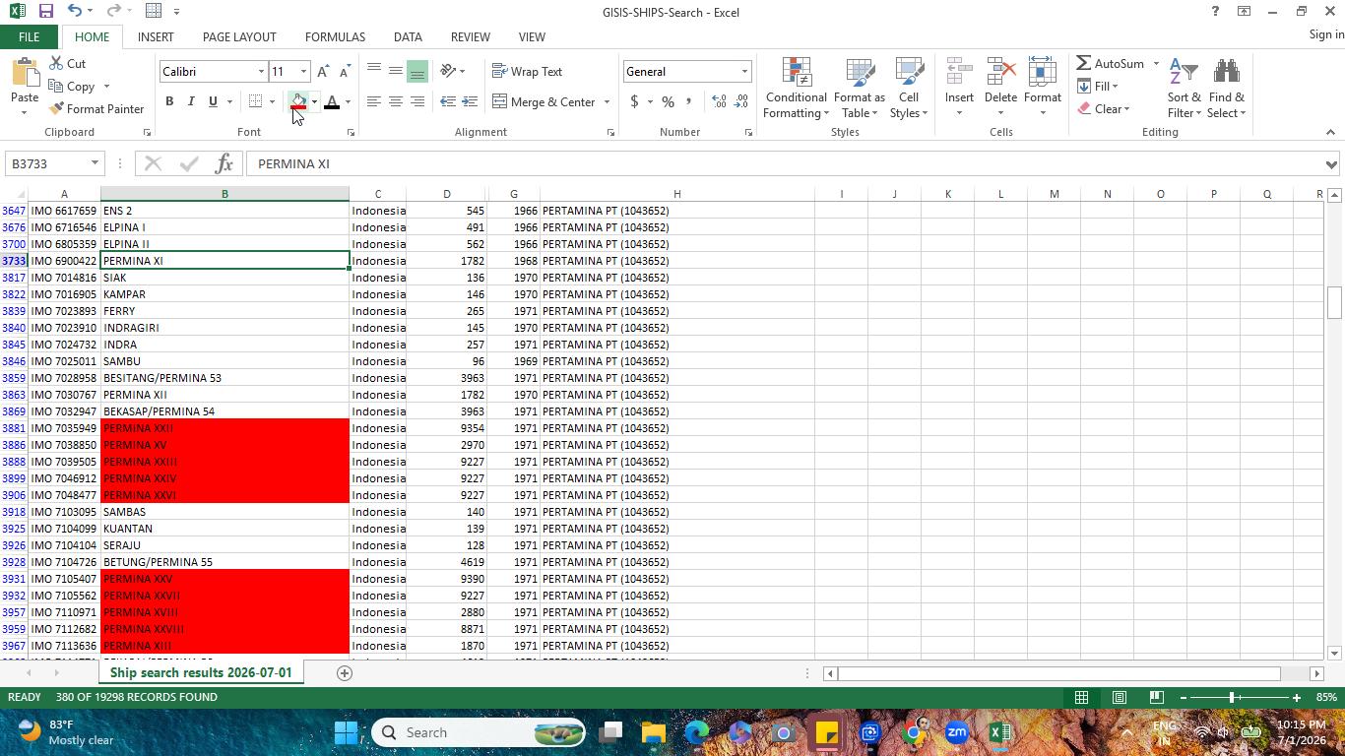The image size is (1345, 756).
Task: Open the Name Box dropdown arrow
Action: click(x=95, y=163)
